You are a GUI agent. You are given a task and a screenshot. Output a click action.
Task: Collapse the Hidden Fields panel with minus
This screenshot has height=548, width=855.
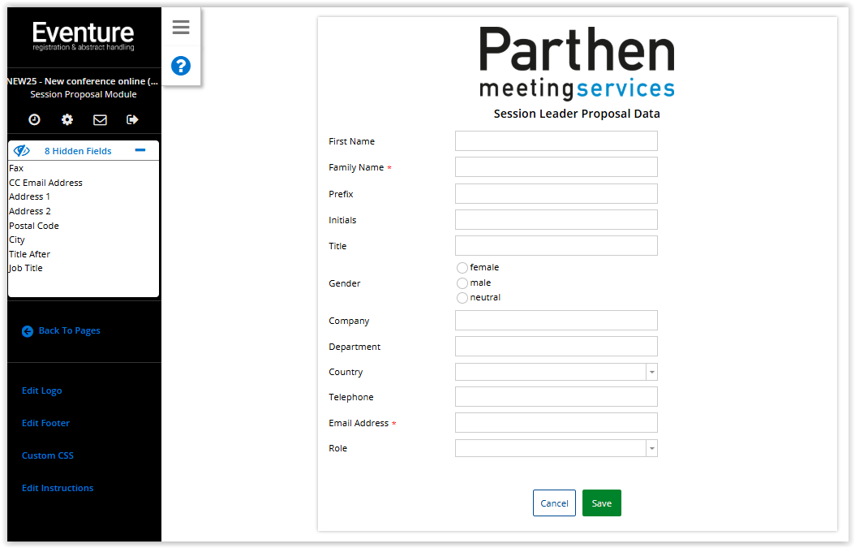coord(140,150)
